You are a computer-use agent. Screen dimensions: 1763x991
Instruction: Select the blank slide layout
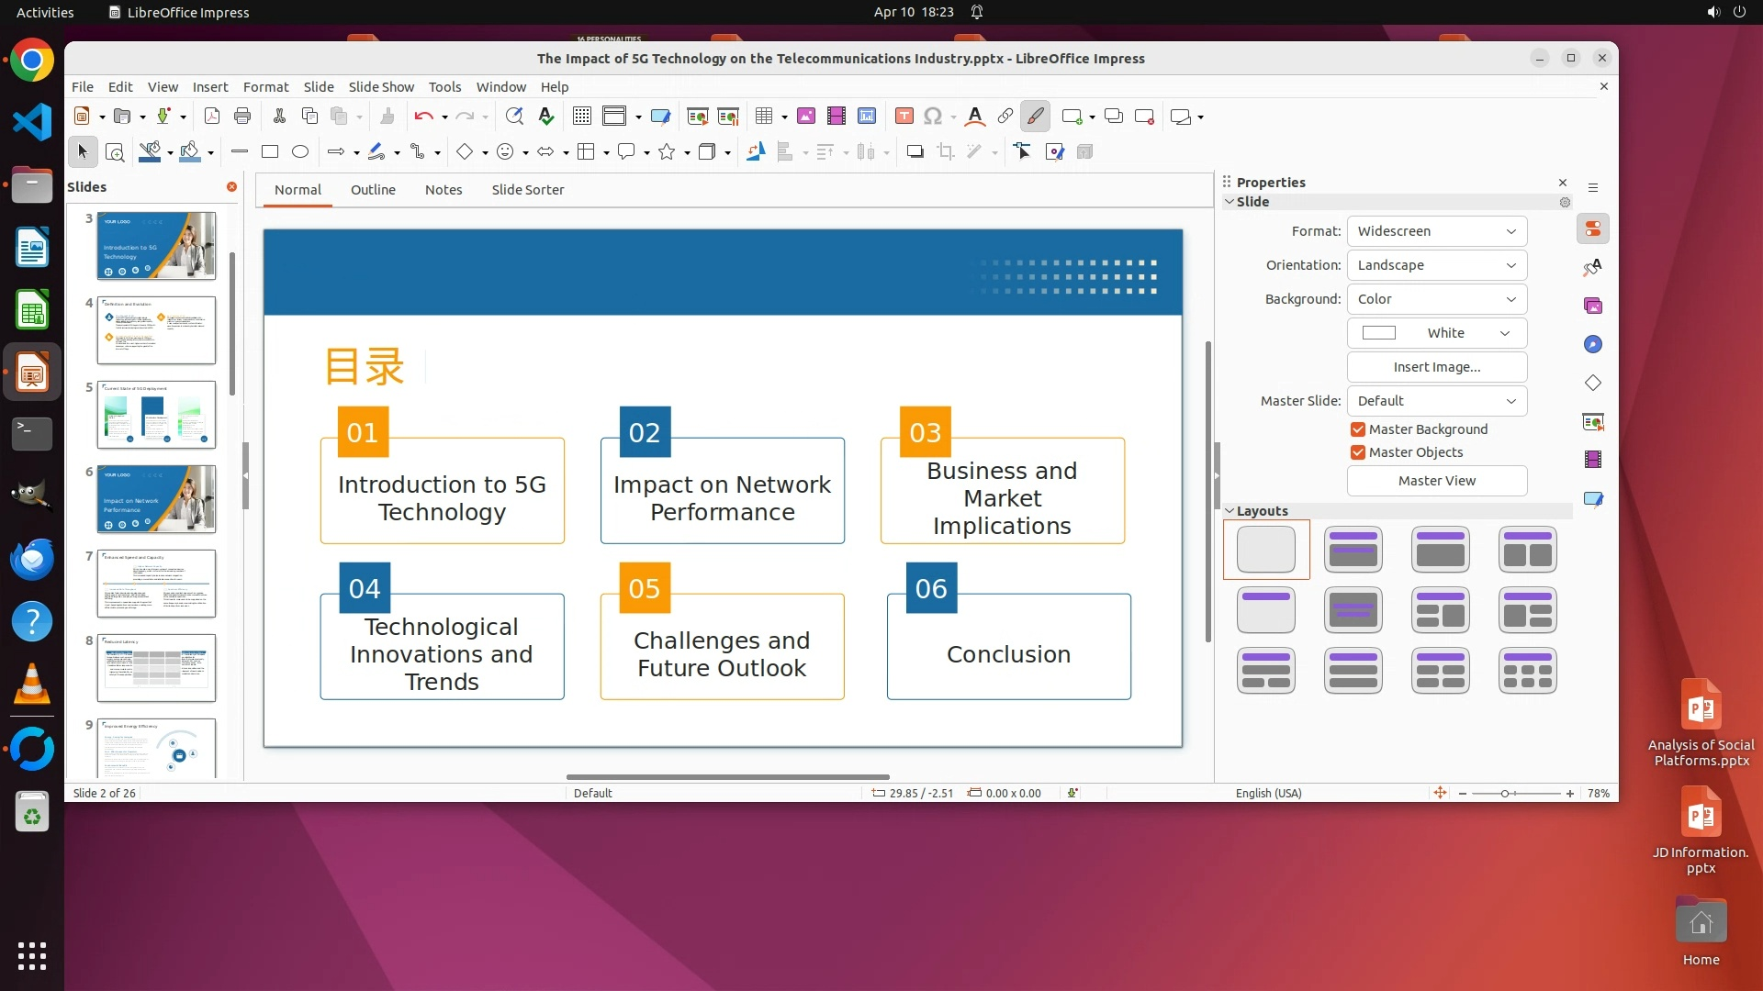click(1266, 550)
